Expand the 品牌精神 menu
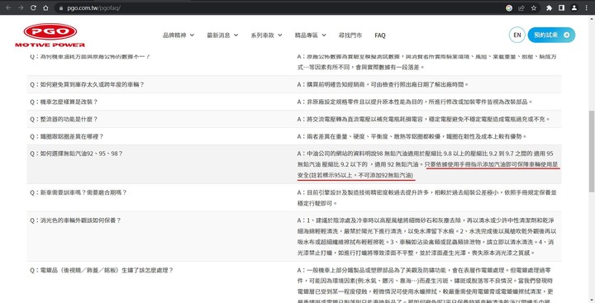Screen dimensions: 595x303 pos(178,36)
